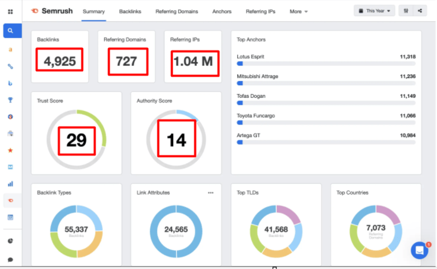
Task: Open Link Attributes three-dot options menu
Action: [211, 192]
